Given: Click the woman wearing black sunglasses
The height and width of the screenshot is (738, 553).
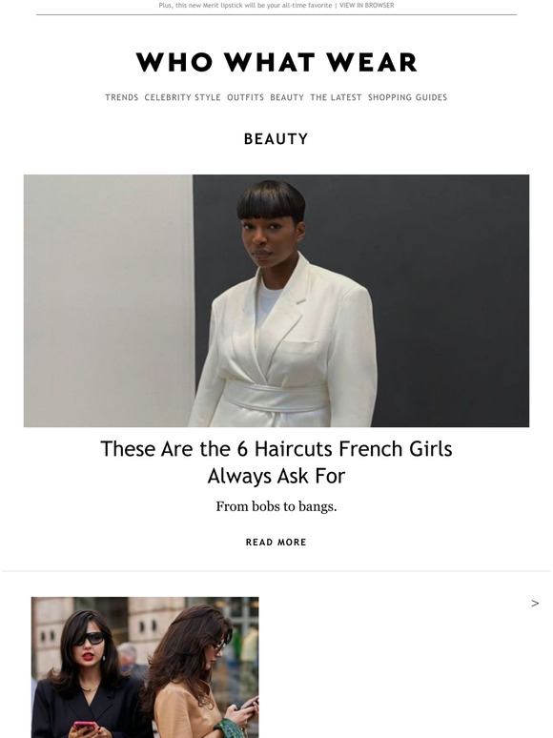Looking at the screenshot, I should 88,673.
